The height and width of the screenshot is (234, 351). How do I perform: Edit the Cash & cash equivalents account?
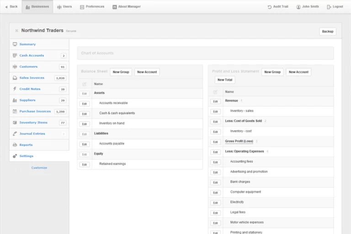85,114
